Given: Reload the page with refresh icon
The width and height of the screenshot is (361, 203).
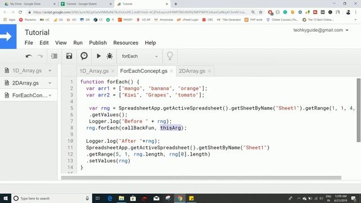Looking at the screenshot, I should [20, 12].
